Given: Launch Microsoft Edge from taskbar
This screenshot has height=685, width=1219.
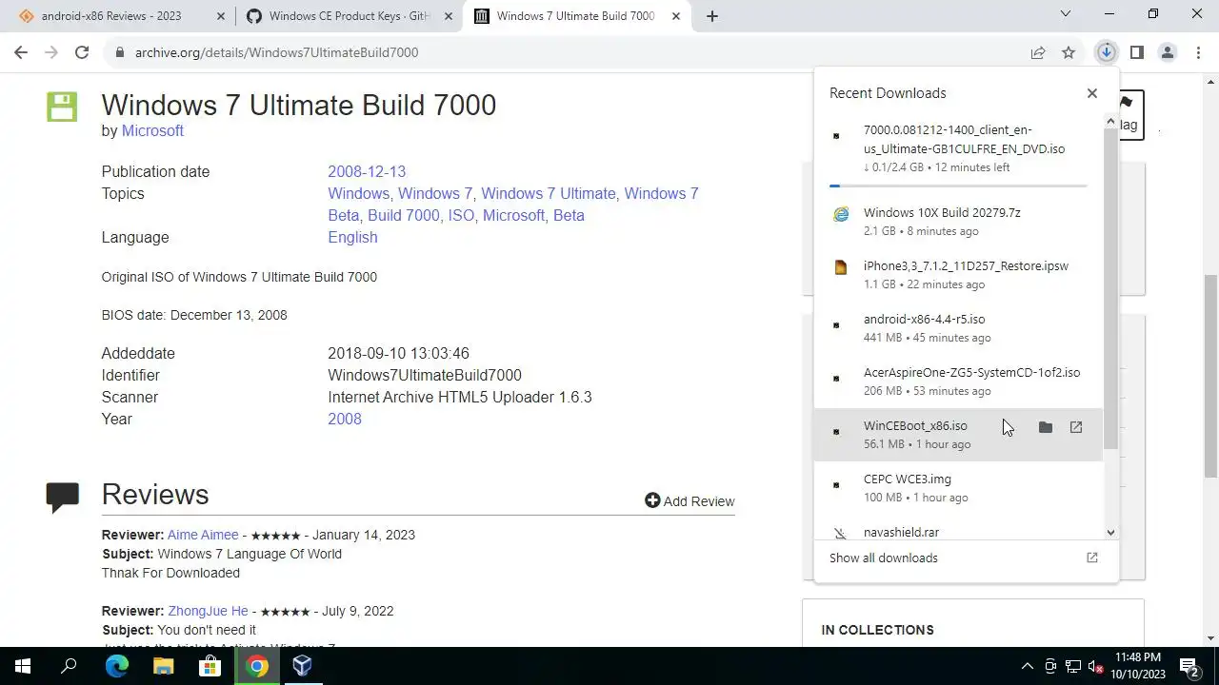Looking at the screenshot, I should 116,666.
